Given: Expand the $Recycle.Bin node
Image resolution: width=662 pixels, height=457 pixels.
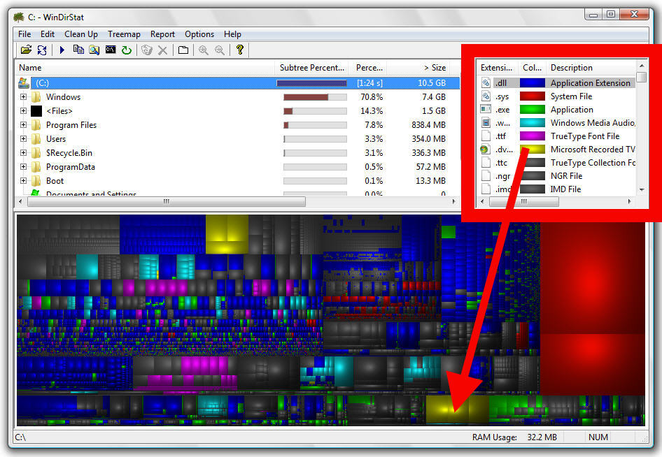Looking at the screenshot, I should [x=24, y=152].
